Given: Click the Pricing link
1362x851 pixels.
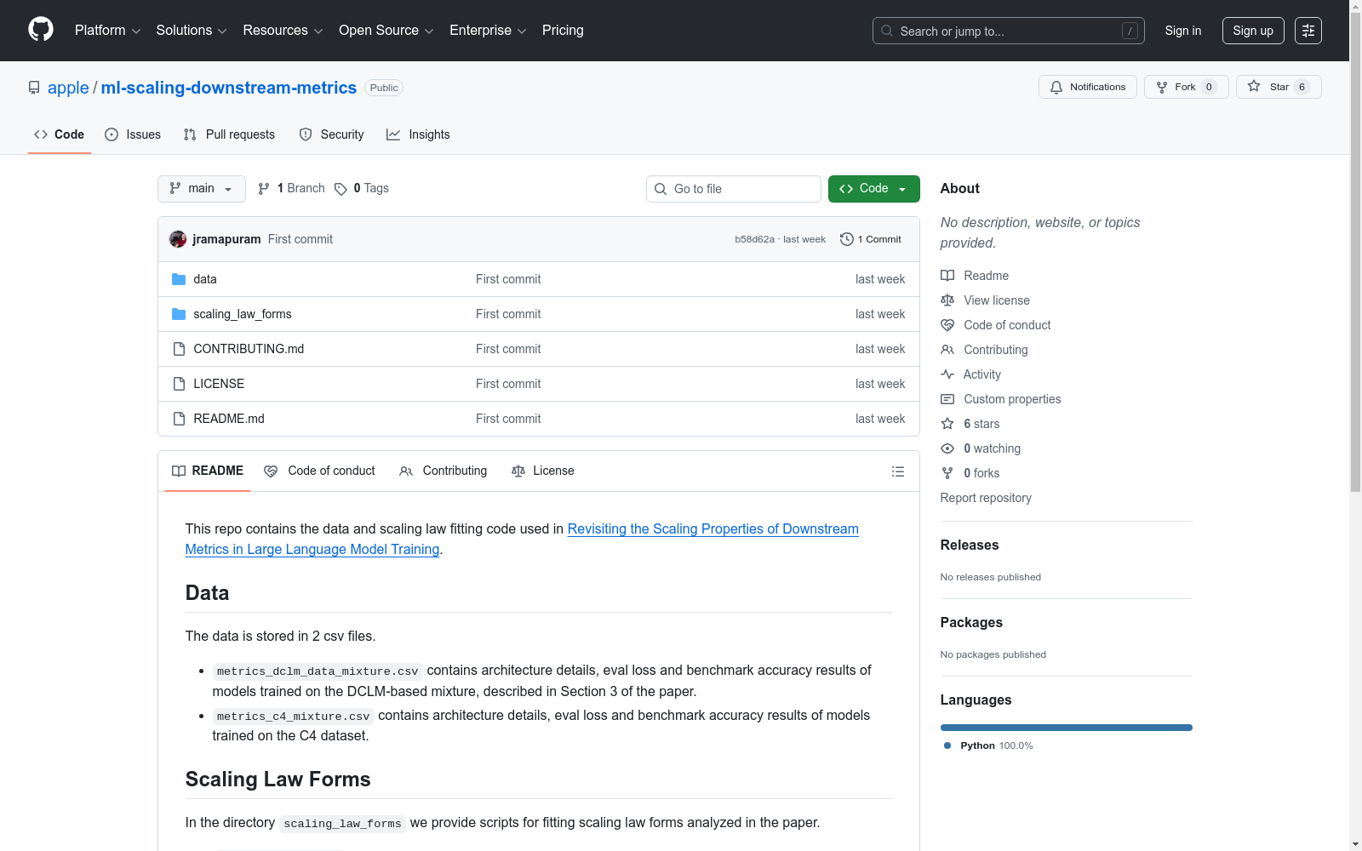Looking at the screenshot, I should pyautogui.click(x=563, y=31).
